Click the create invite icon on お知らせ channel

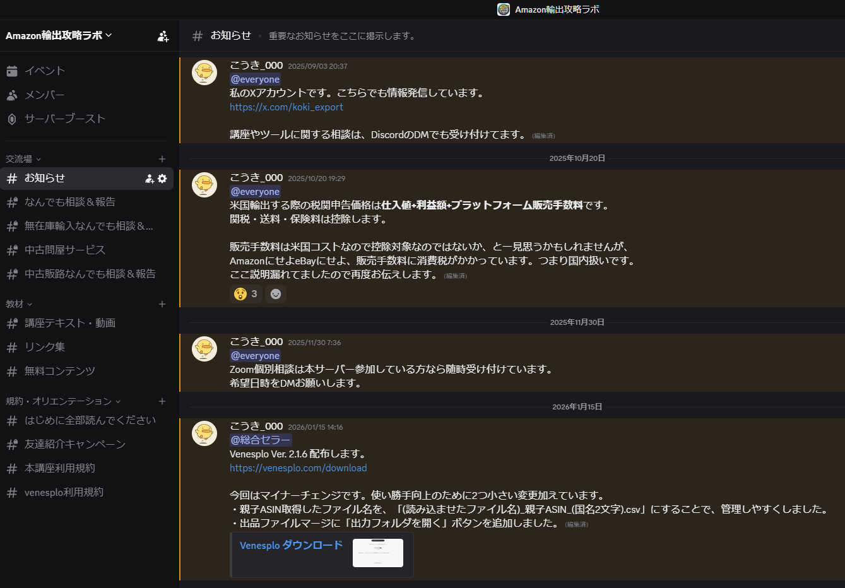point(150,179)
